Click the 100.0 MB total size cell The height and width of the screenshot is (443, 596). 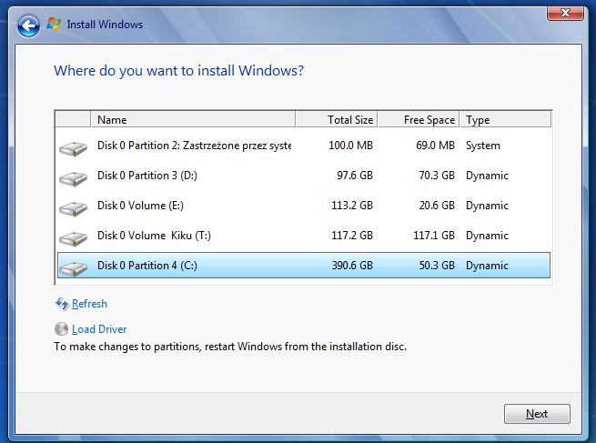point(351,146)
